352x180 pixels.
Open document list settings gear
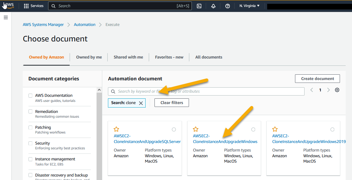click(x=337, y=90)
